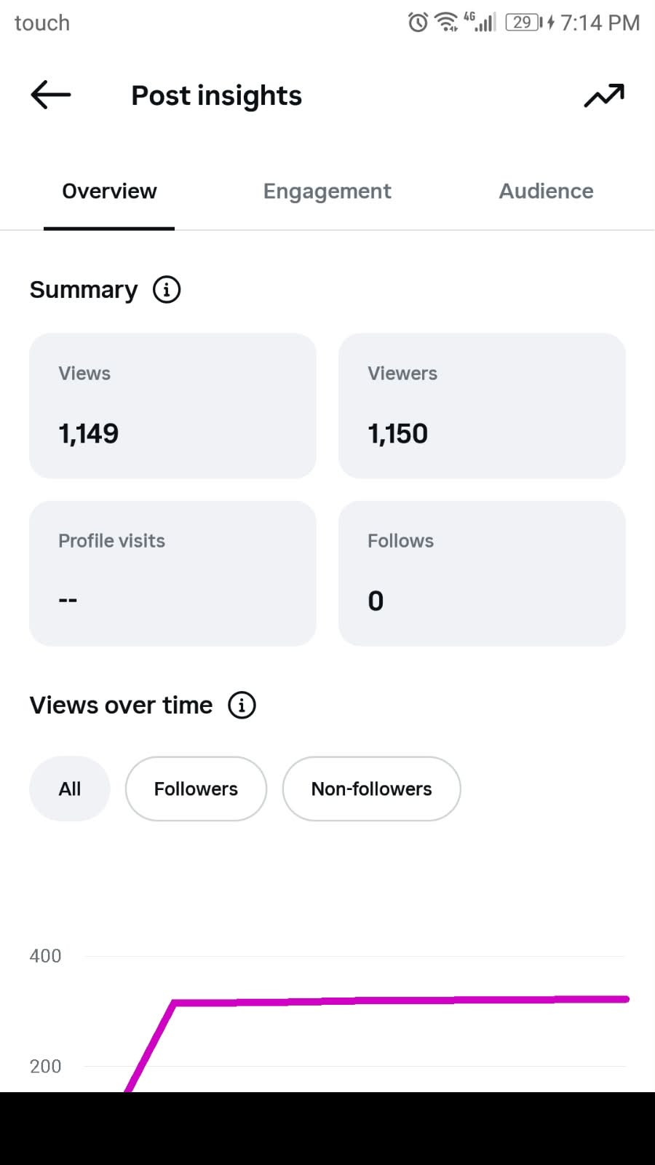Open the Views card showing 1,149
This screenshot has width=655, height=1165.
coord(172,406)
